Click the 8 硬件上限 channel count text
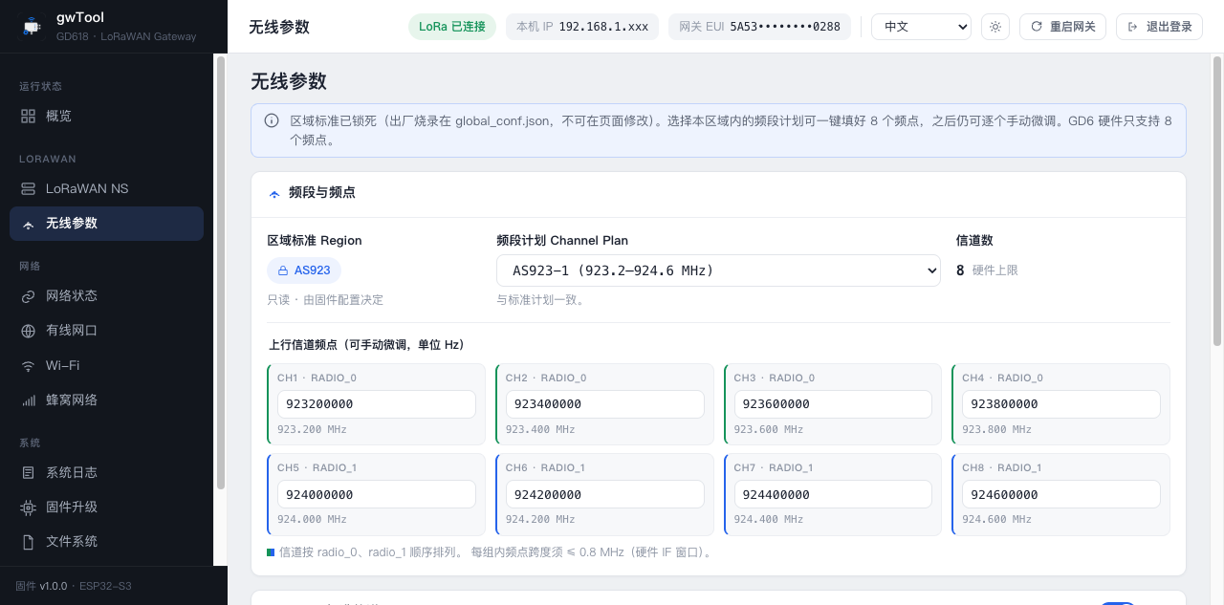This screenshot has width=1224, height=605. click(x=987, y=270)
